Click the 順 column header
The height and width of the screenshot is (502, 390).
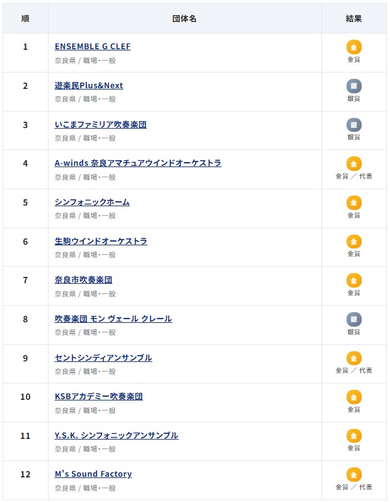[x=25, y=18]
